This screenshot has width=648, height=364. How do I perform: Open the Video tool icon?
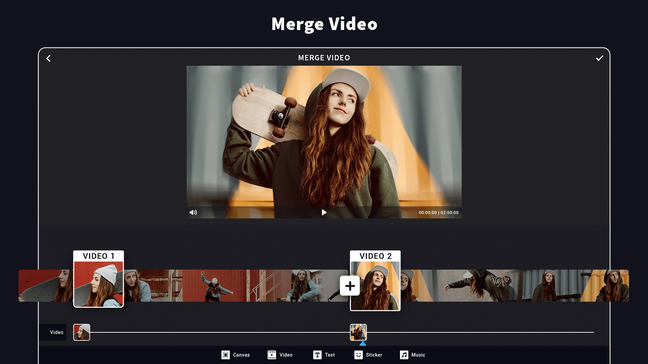pos(272,355)
